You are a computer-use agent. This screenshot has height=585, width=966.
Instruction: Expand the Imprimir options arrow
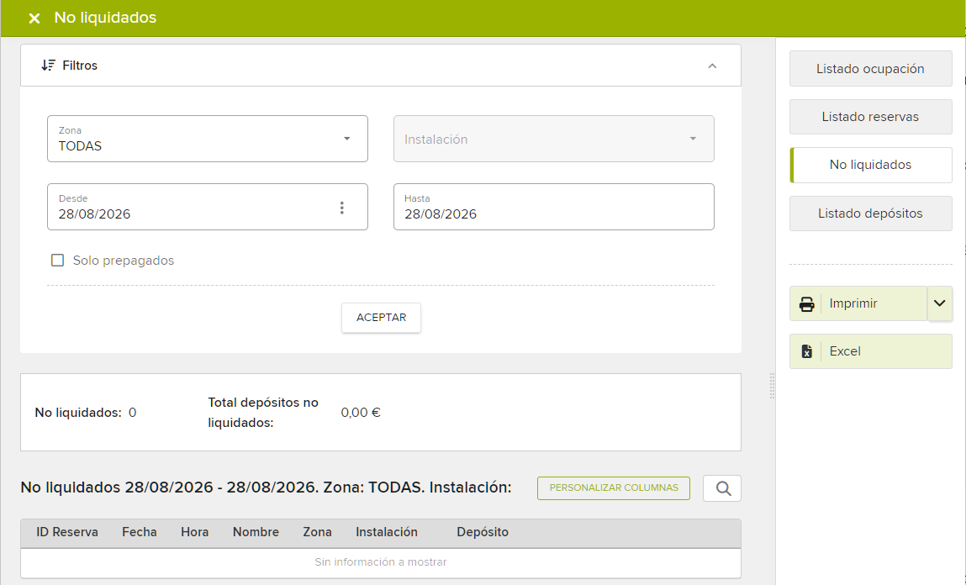click(939, 303)
